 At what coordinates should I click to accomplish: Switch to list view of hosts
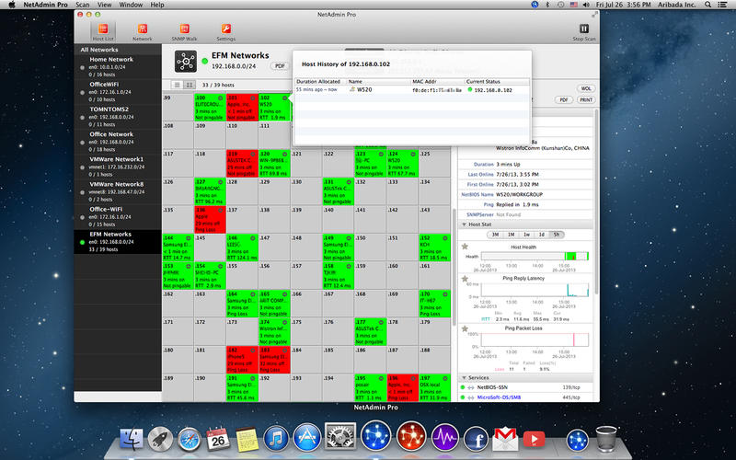point(177,85)
